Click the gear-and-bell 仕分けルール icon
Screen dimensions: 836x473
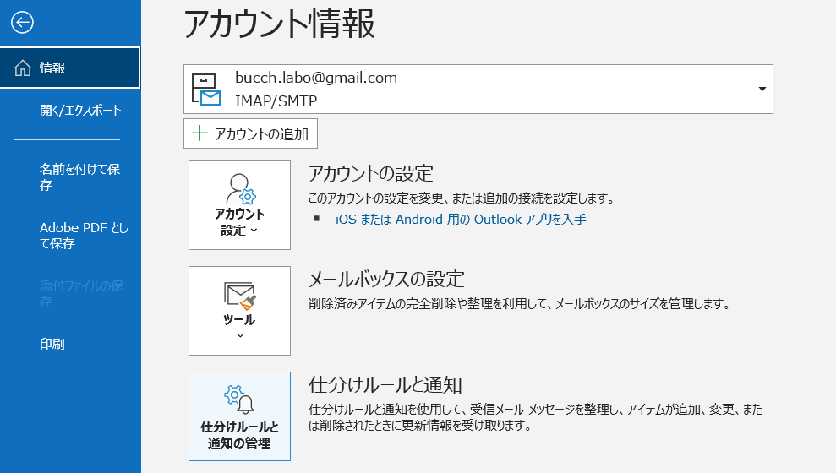239,400
